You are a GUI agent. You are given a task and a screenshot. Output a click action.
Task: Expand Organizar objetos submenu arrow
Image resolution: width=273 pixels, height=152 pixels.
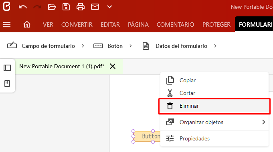tap(264, 122)
